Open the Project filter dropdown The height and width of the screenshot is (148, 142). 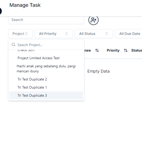[x=21, y=34]
